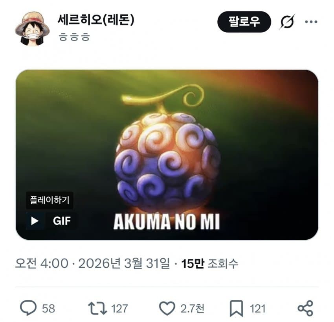Open the Akuma no Mi GIF image
Screen dimensions: 334x322
167,155
